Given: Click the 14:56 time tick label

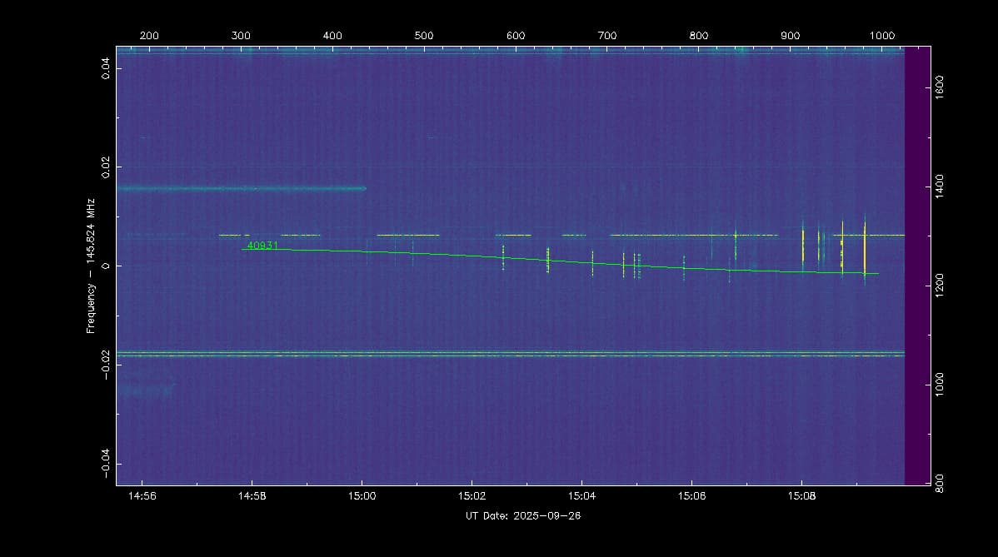Looking at the screenshot, I should click(x=142, y=497).
